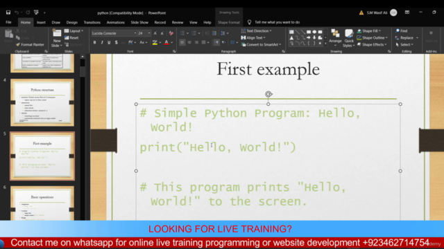The height and width of the screenshot is (249, 444).
Task: Switch to the Design tab
Action: (x=72, y=22)
